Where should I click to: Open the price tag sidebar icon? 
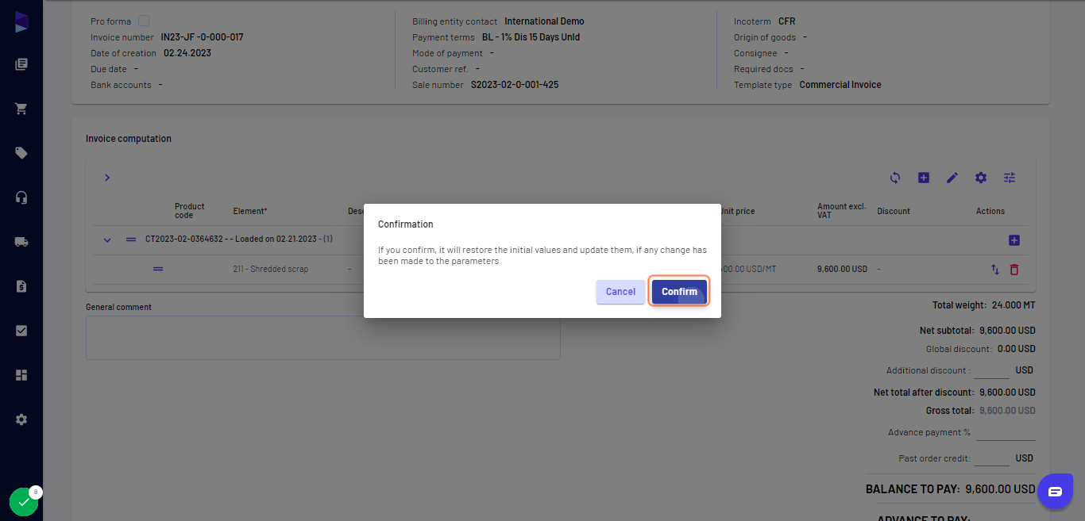click(21, 153)
